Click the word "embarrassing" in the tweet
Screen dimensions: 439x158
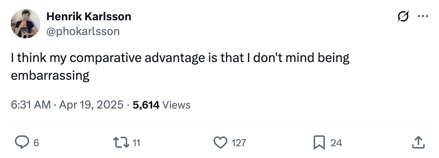pos(50,76)
